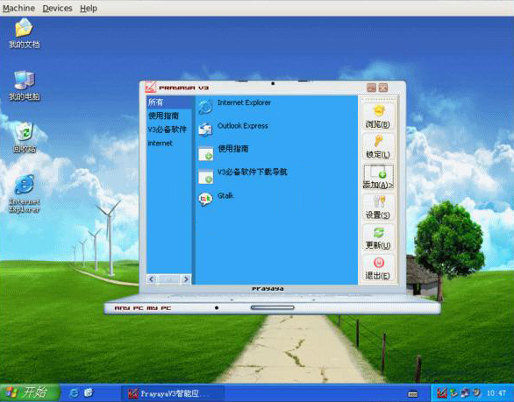The image size is (514, 402).
Task: Click the 锁定(L) lock button
Action: click(x=378, y=146)
